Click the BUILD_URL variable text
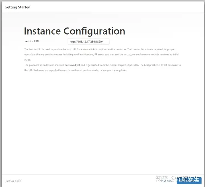205x187 pixels. [x=130, y=55]
